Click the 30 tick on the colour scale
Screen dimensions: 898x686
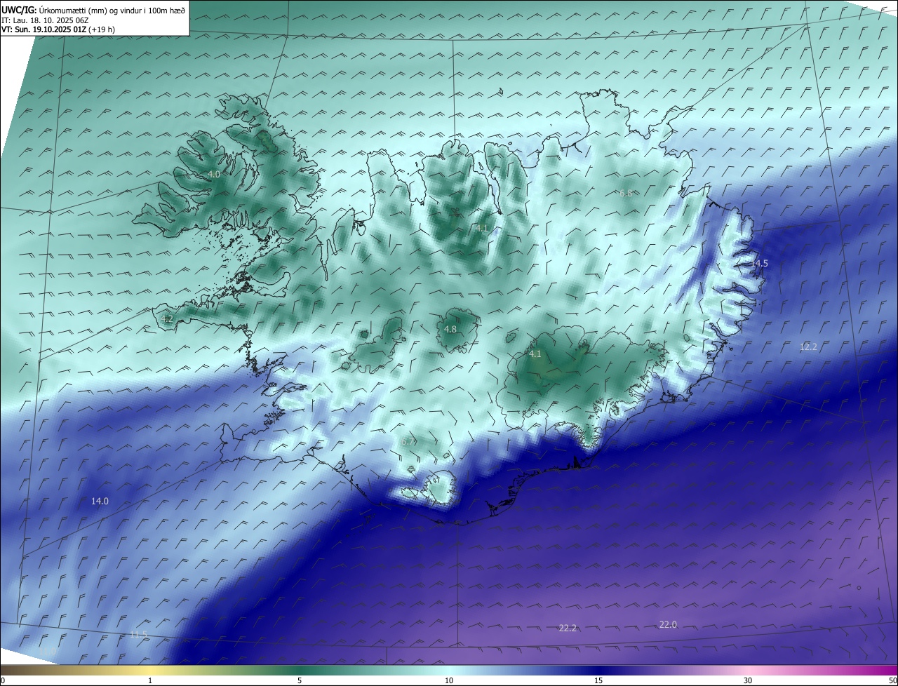[748, 680]
